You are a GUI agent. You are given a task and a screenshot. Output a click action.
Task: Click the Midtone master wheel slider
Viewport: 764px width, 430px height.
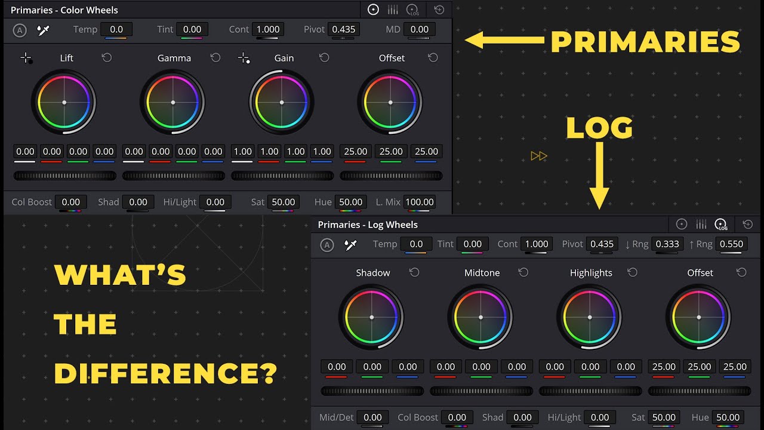click(481, 391)
